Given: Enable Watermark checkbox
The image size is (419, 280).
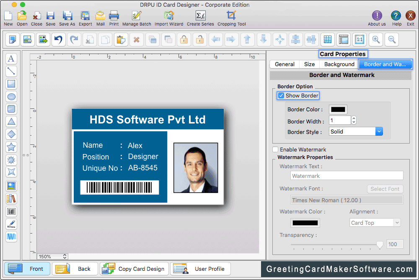Looking at the screenshot, I should coord(275,149).
